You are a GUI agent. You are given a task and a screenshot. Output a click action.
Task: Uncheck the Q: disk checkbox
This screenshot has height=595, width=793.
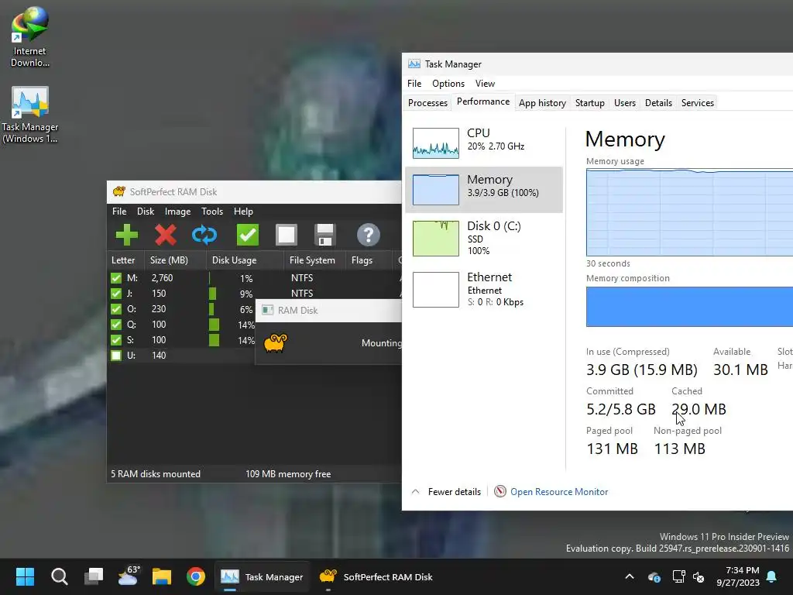[x=116, y=325]
